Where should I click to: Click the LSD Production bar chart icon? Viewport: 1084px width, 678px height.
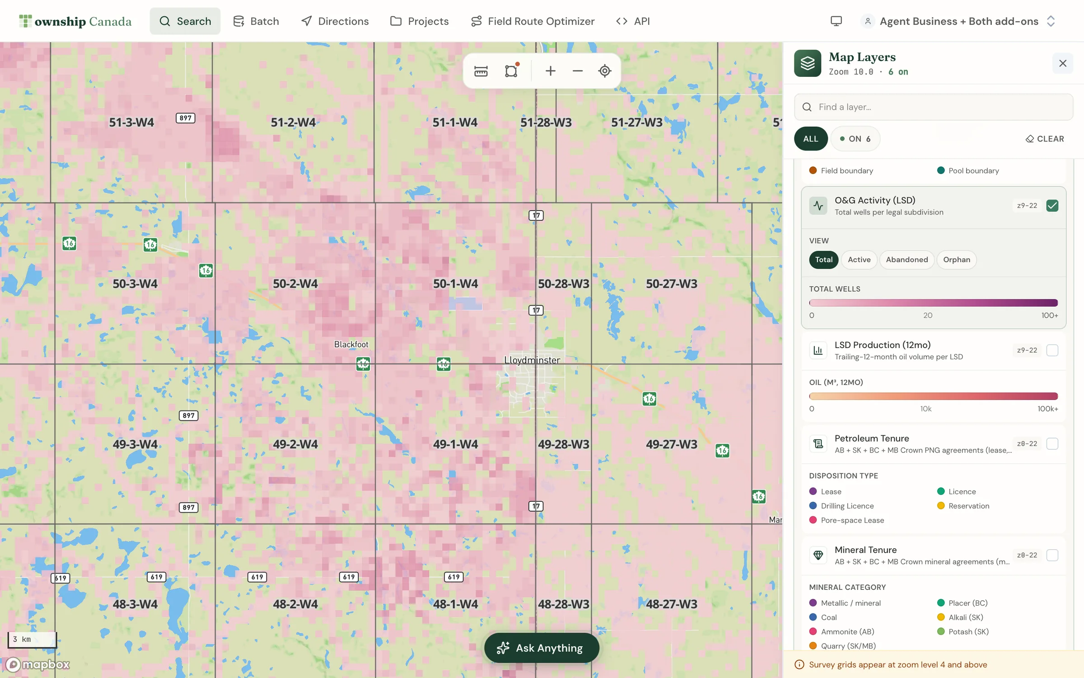point(818,350)
